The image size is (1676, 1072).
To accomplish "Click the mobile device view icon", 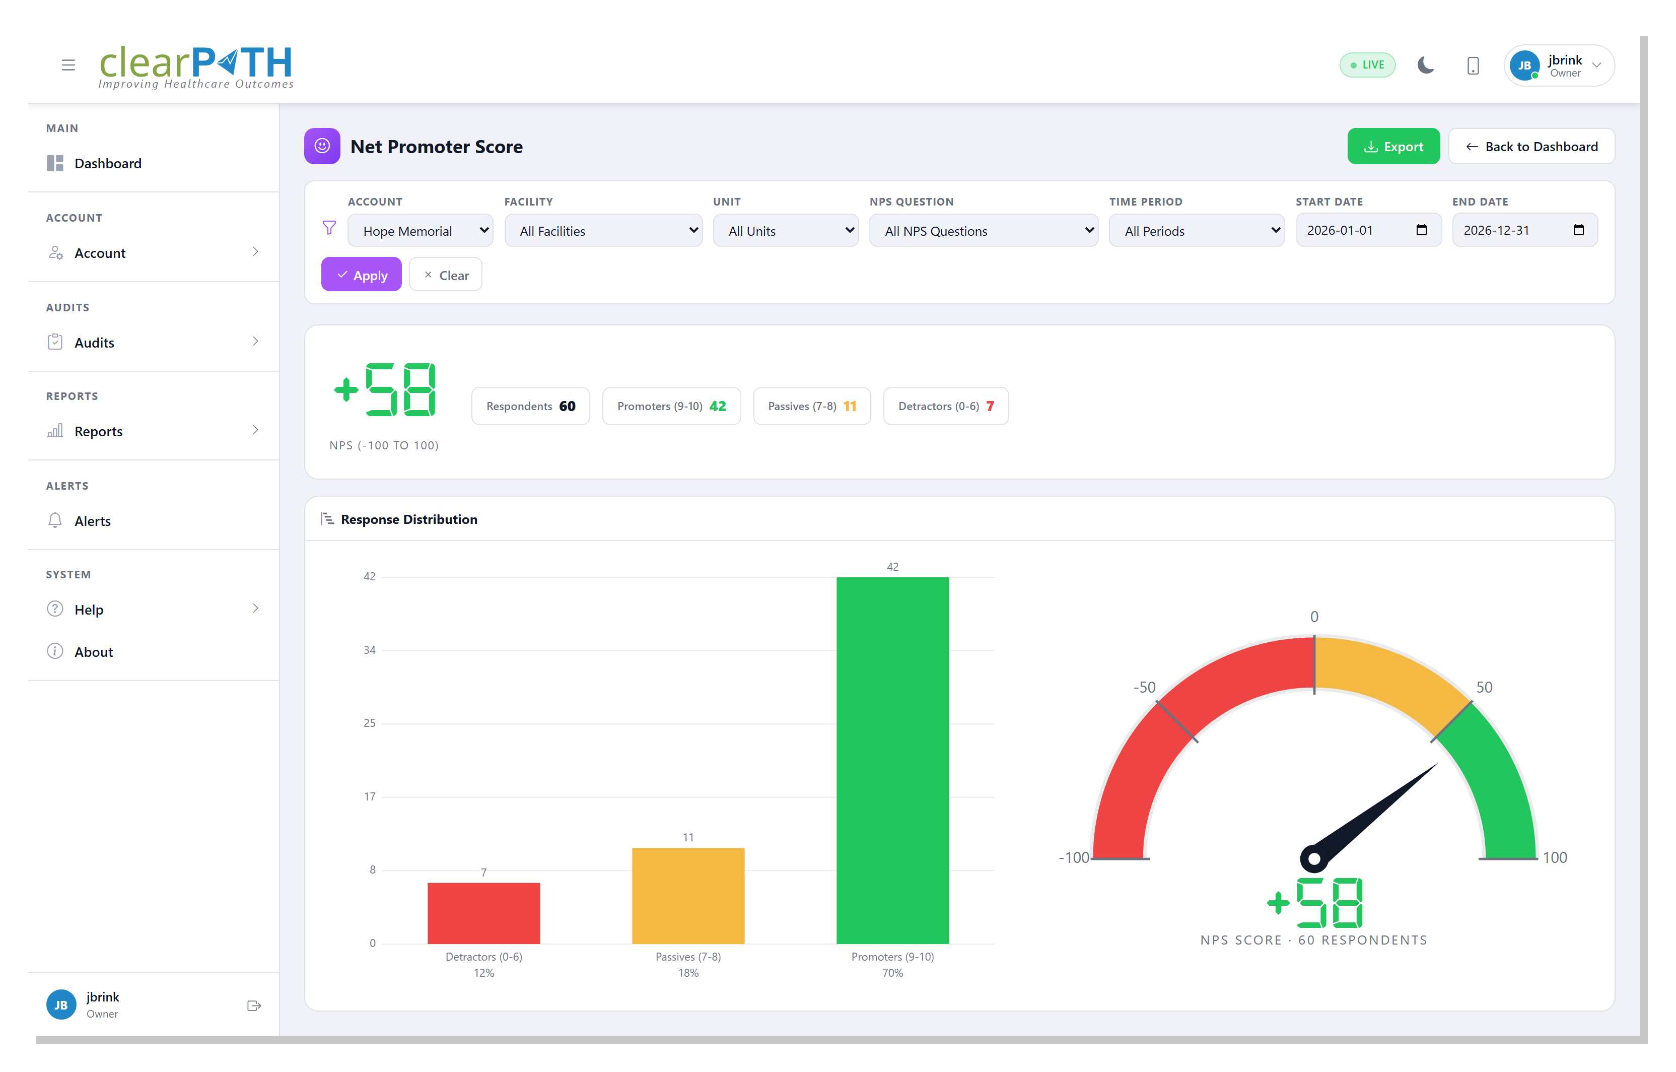I will click(x=1473, y=65).
